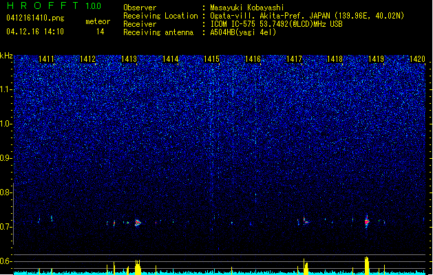
Task: Click the 'Receiving antenna' label
Action: 158,32
